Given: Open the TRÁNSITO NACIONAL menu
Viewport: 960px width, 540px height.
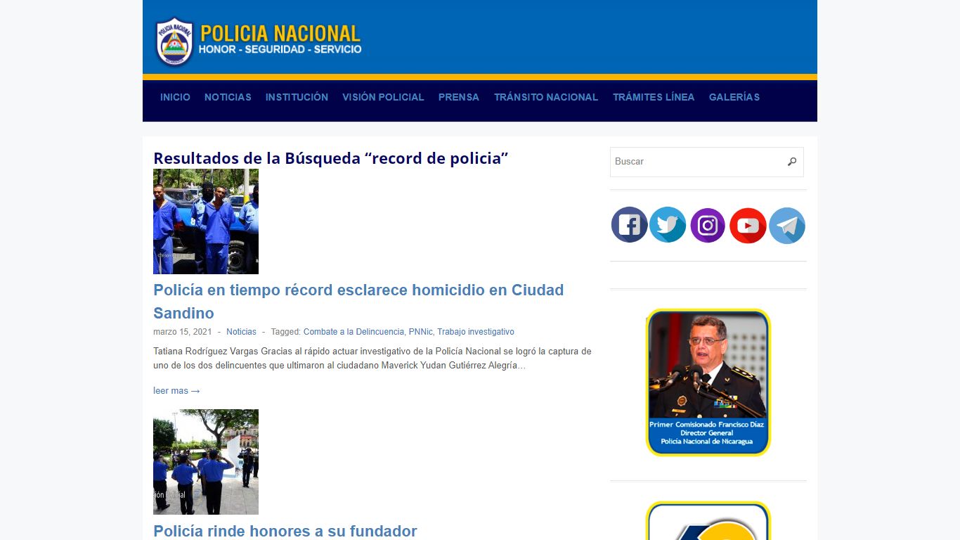Looking at the screenshot, I should [546, 97].
